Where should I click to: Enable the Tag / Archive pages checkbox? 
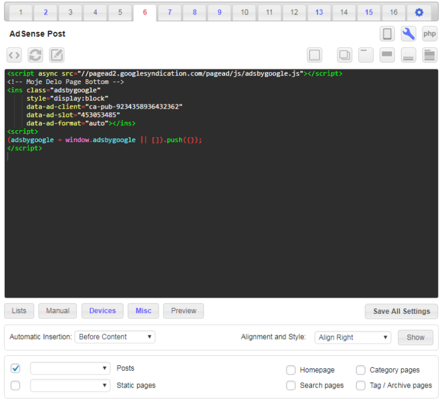pyautogui.click(x=361, y=385)
